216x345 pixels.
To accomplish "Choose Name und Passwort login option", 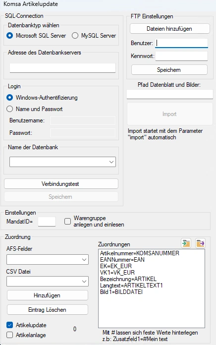I will (x=10, y=109).
